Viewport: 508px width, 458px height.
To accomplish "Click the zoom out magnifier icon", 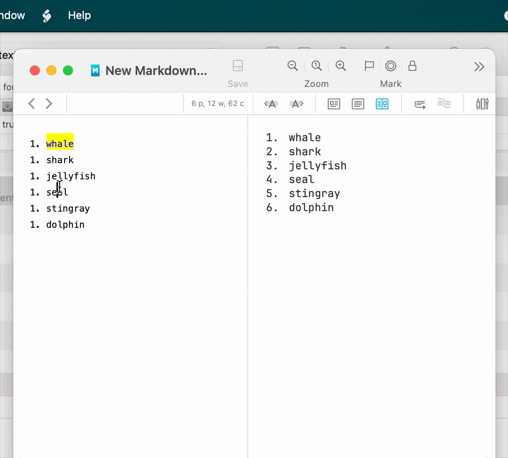I will click(293, 66).
